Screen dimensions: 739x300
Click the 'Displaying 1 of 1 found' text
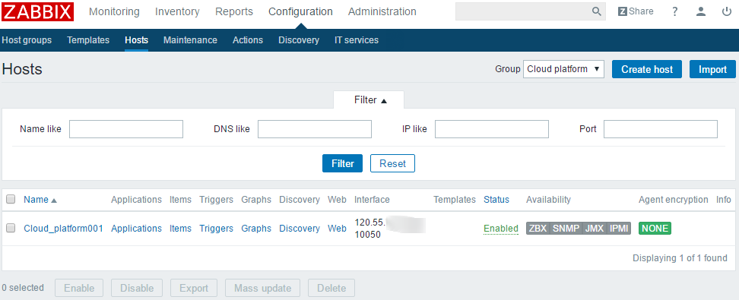tap(680, 258)
